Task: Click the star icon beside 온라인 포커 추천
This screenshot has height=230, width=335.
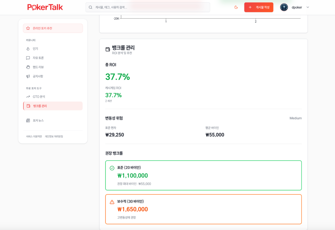Action: click(x=28, y=28)
